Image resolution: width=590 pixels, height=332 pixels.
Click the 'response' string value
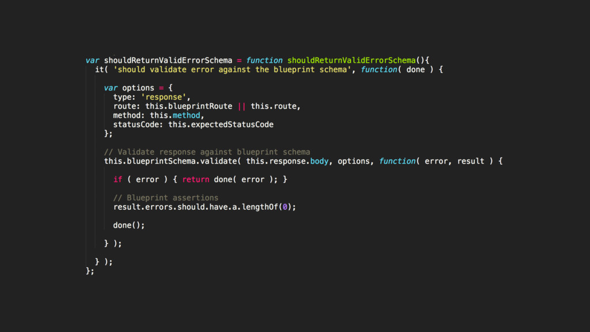164,97
